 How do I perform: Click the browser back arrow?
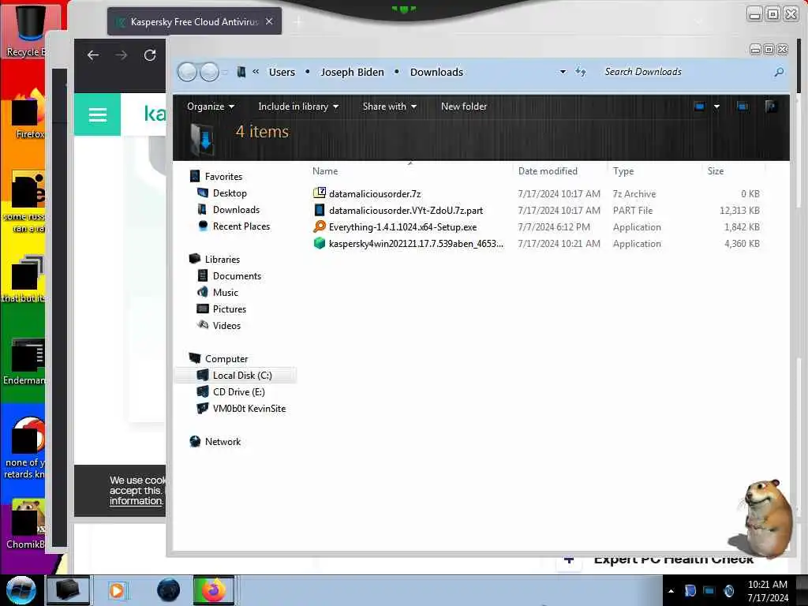93,55
